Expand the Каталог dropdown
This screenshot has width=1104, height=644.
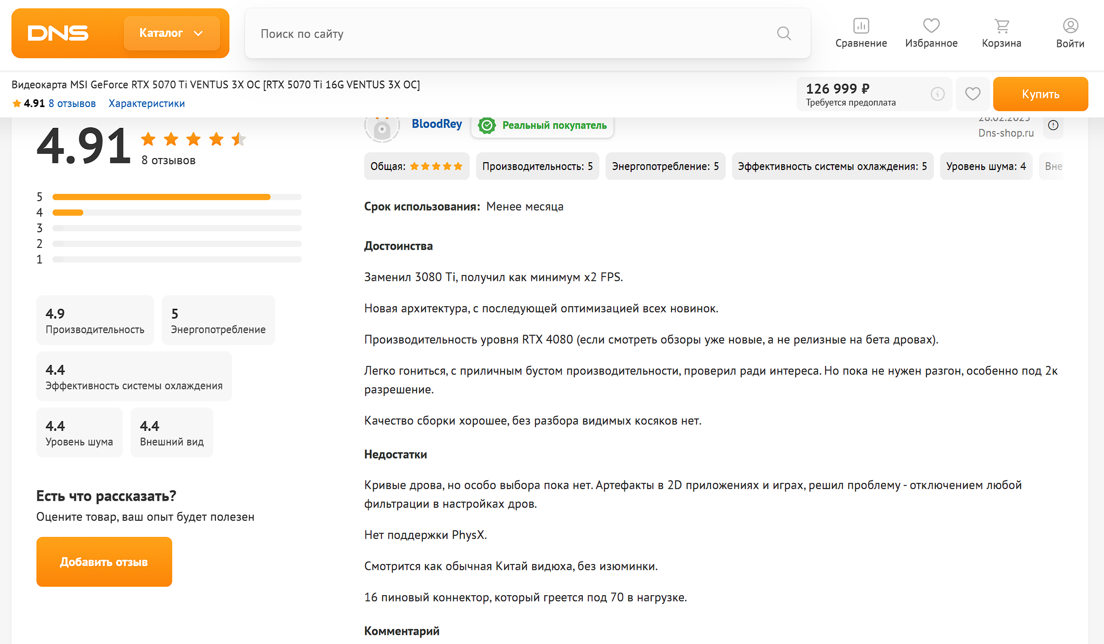point(171,33)
